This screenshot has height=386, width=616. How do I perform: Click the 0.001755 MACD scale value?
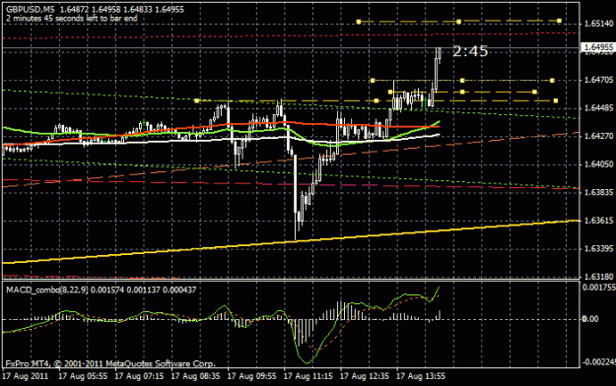(x=598, y=288)
